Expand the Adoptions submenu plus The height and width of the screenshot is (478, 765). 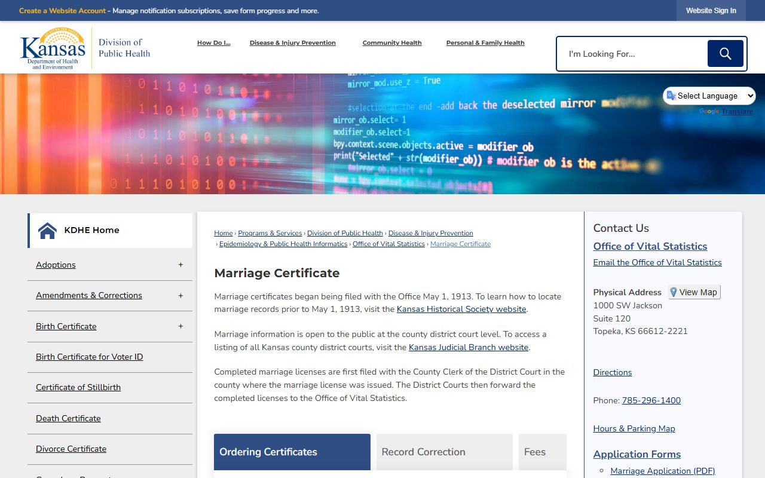[x=180, y=265]
